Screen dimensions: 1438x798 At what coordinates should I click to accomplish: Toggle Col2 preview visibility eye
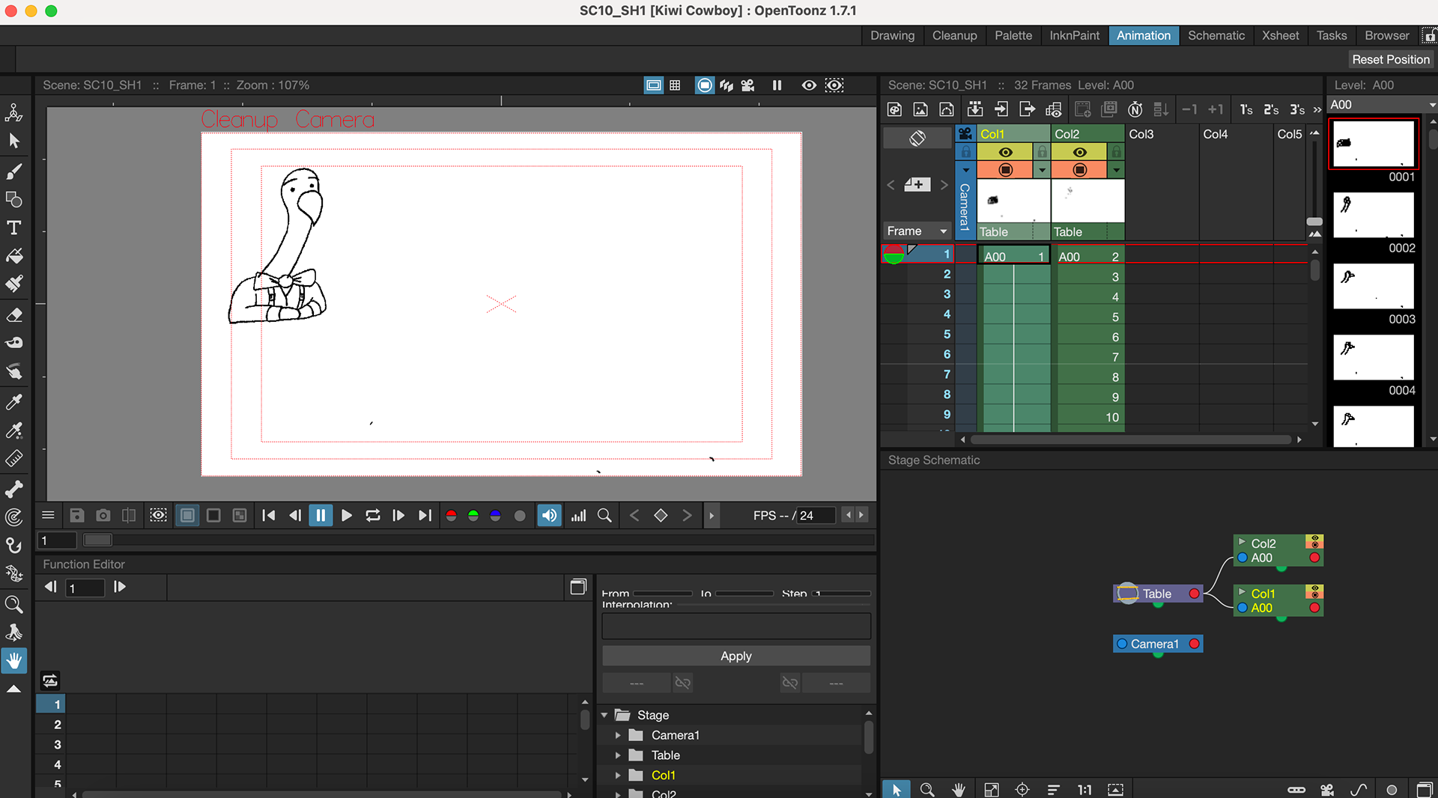tap(1079, 152)
